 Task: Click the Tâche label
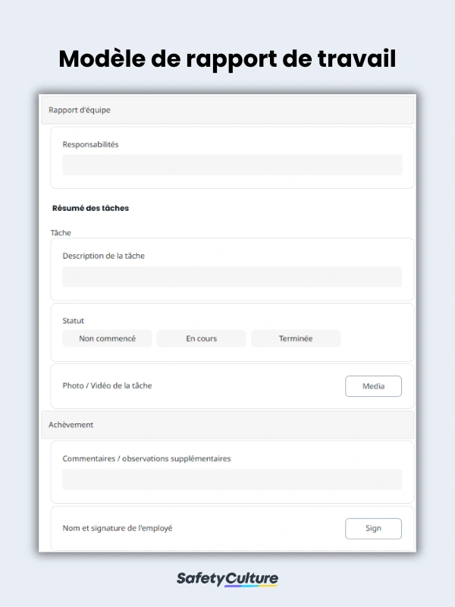pyautogui.click(x=61, y=233)
